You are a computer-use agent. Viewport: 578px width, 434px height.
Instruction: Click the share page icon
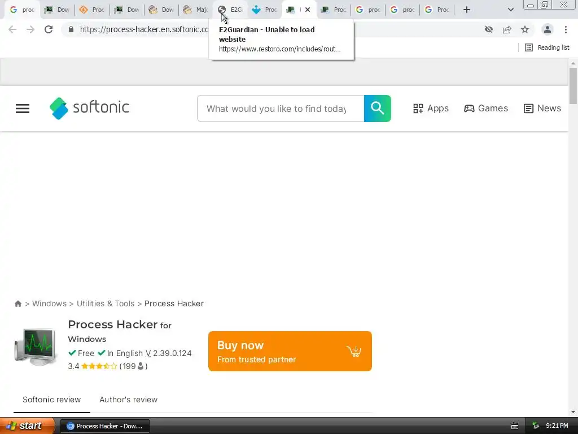[507, 29]
